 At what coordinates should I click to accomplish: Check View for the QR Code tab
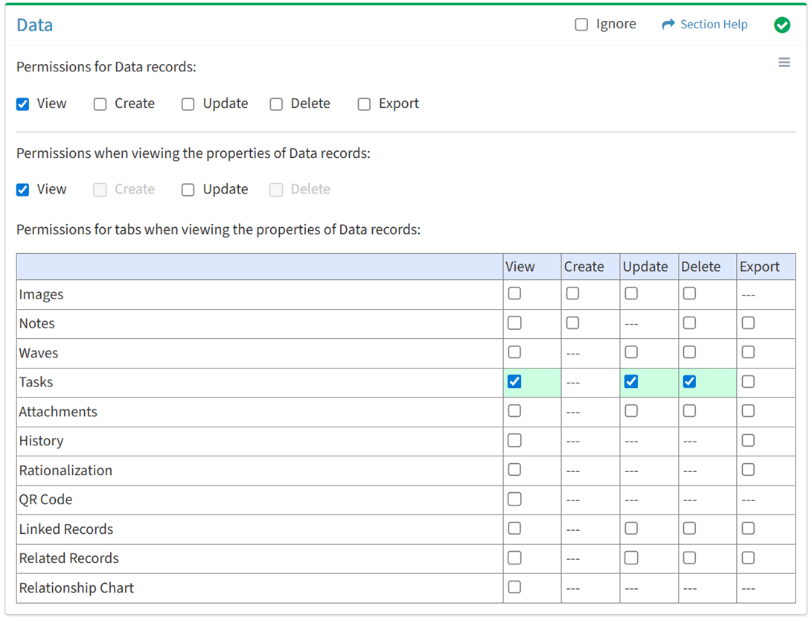pos(514,500)
